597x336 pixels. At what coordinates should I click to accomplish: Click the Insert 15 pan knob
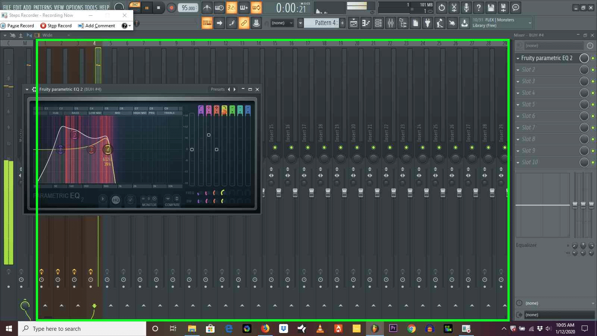(x=275, y=159)
